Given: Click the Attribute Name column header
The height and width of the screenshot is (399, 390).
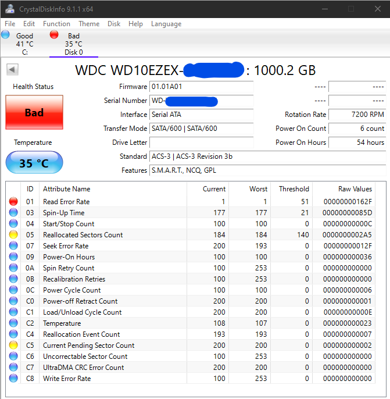Looking at the screenshot, I should (x=113, y=189).
